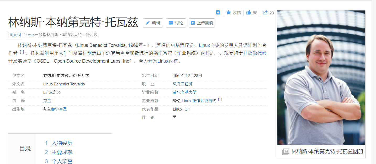Click the page title 林纳斯·本纳第克特·托瓦兹
Image resolution: width=376 pixels, height=164 pixels.
tap(73, 22)
